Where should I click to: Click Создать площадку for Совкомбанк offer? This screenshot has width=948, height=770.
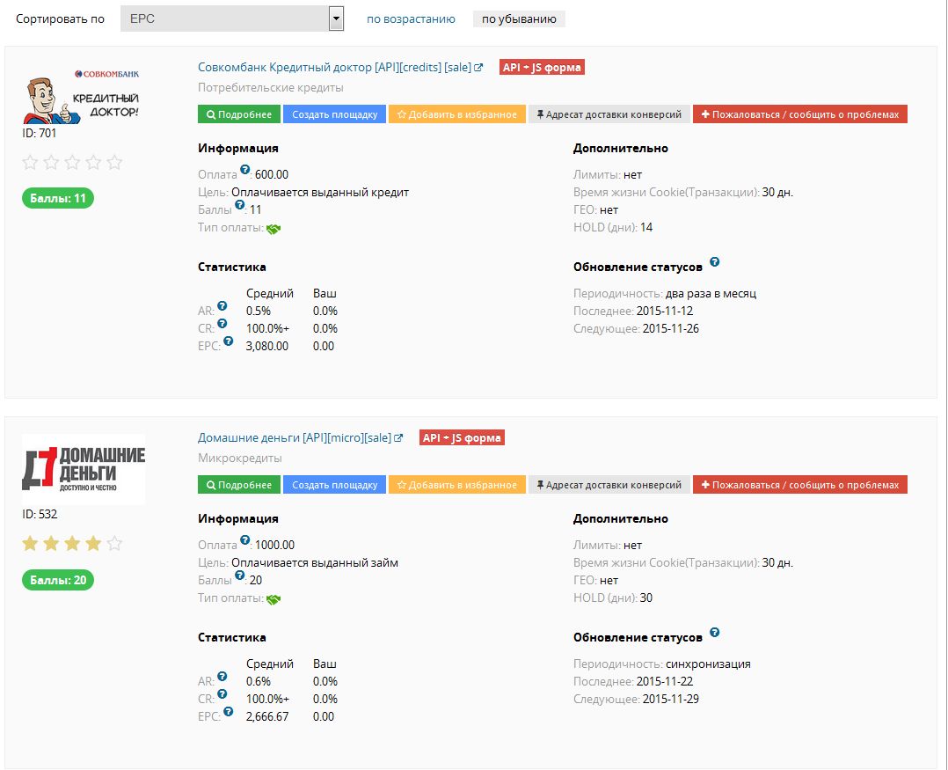pyautogui.click(x=334, y=114)
